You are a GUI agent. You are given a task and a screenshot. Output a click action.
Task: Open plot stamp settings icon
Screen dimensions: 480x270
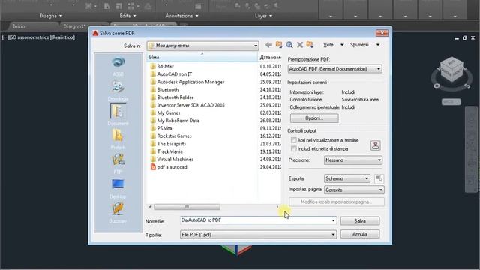(375, 145)
